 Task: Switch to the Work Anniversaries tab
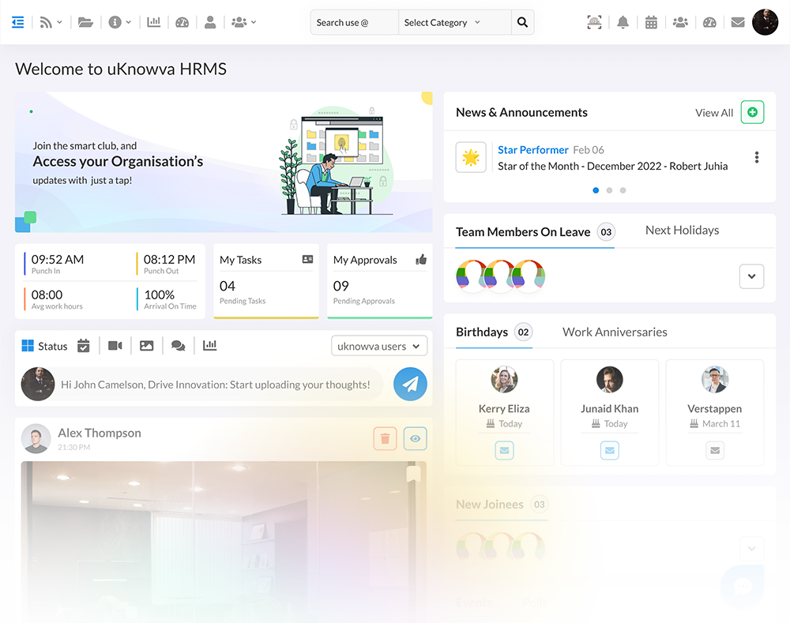(615, 332)
